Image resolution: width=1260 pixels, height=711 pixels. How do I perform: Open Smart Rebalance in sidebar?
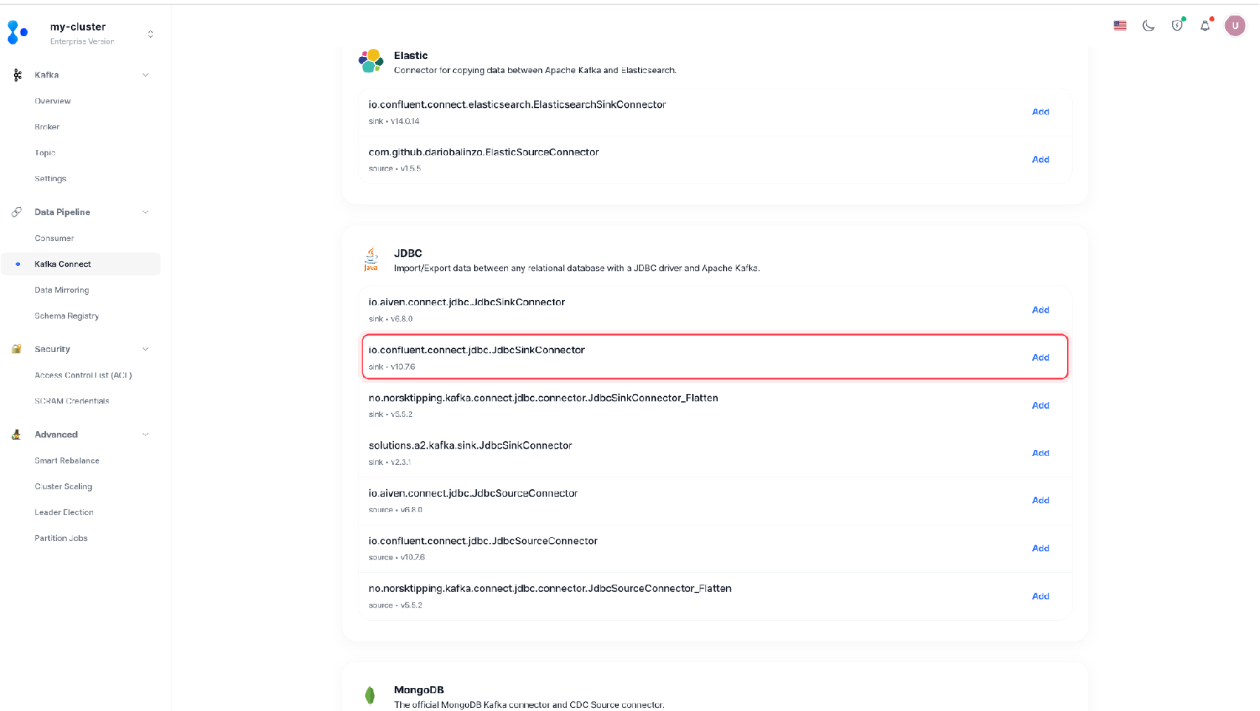coord(67,460)
